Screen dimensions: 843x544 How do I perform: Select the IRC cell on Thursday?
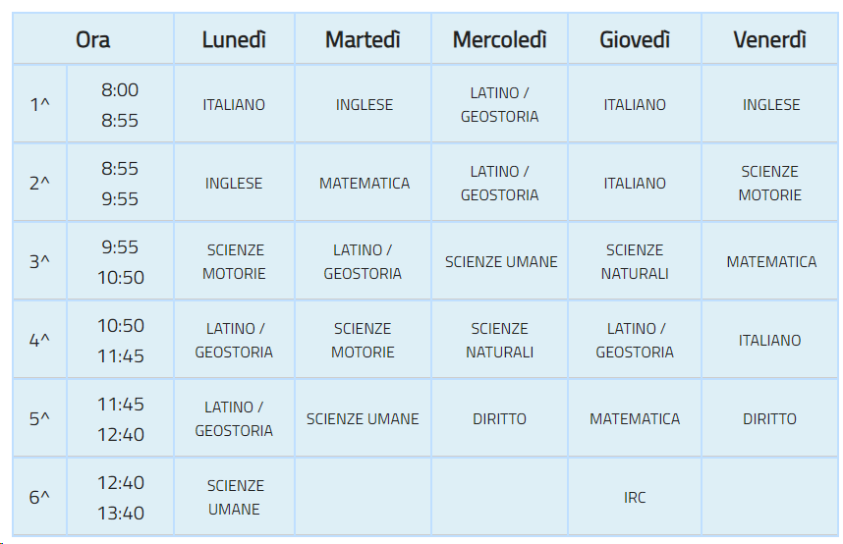[x=635, y=497]
